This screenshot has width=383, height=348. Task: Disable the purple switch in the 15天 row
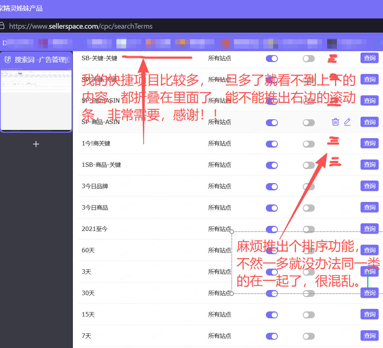click(x=272, y=315)
